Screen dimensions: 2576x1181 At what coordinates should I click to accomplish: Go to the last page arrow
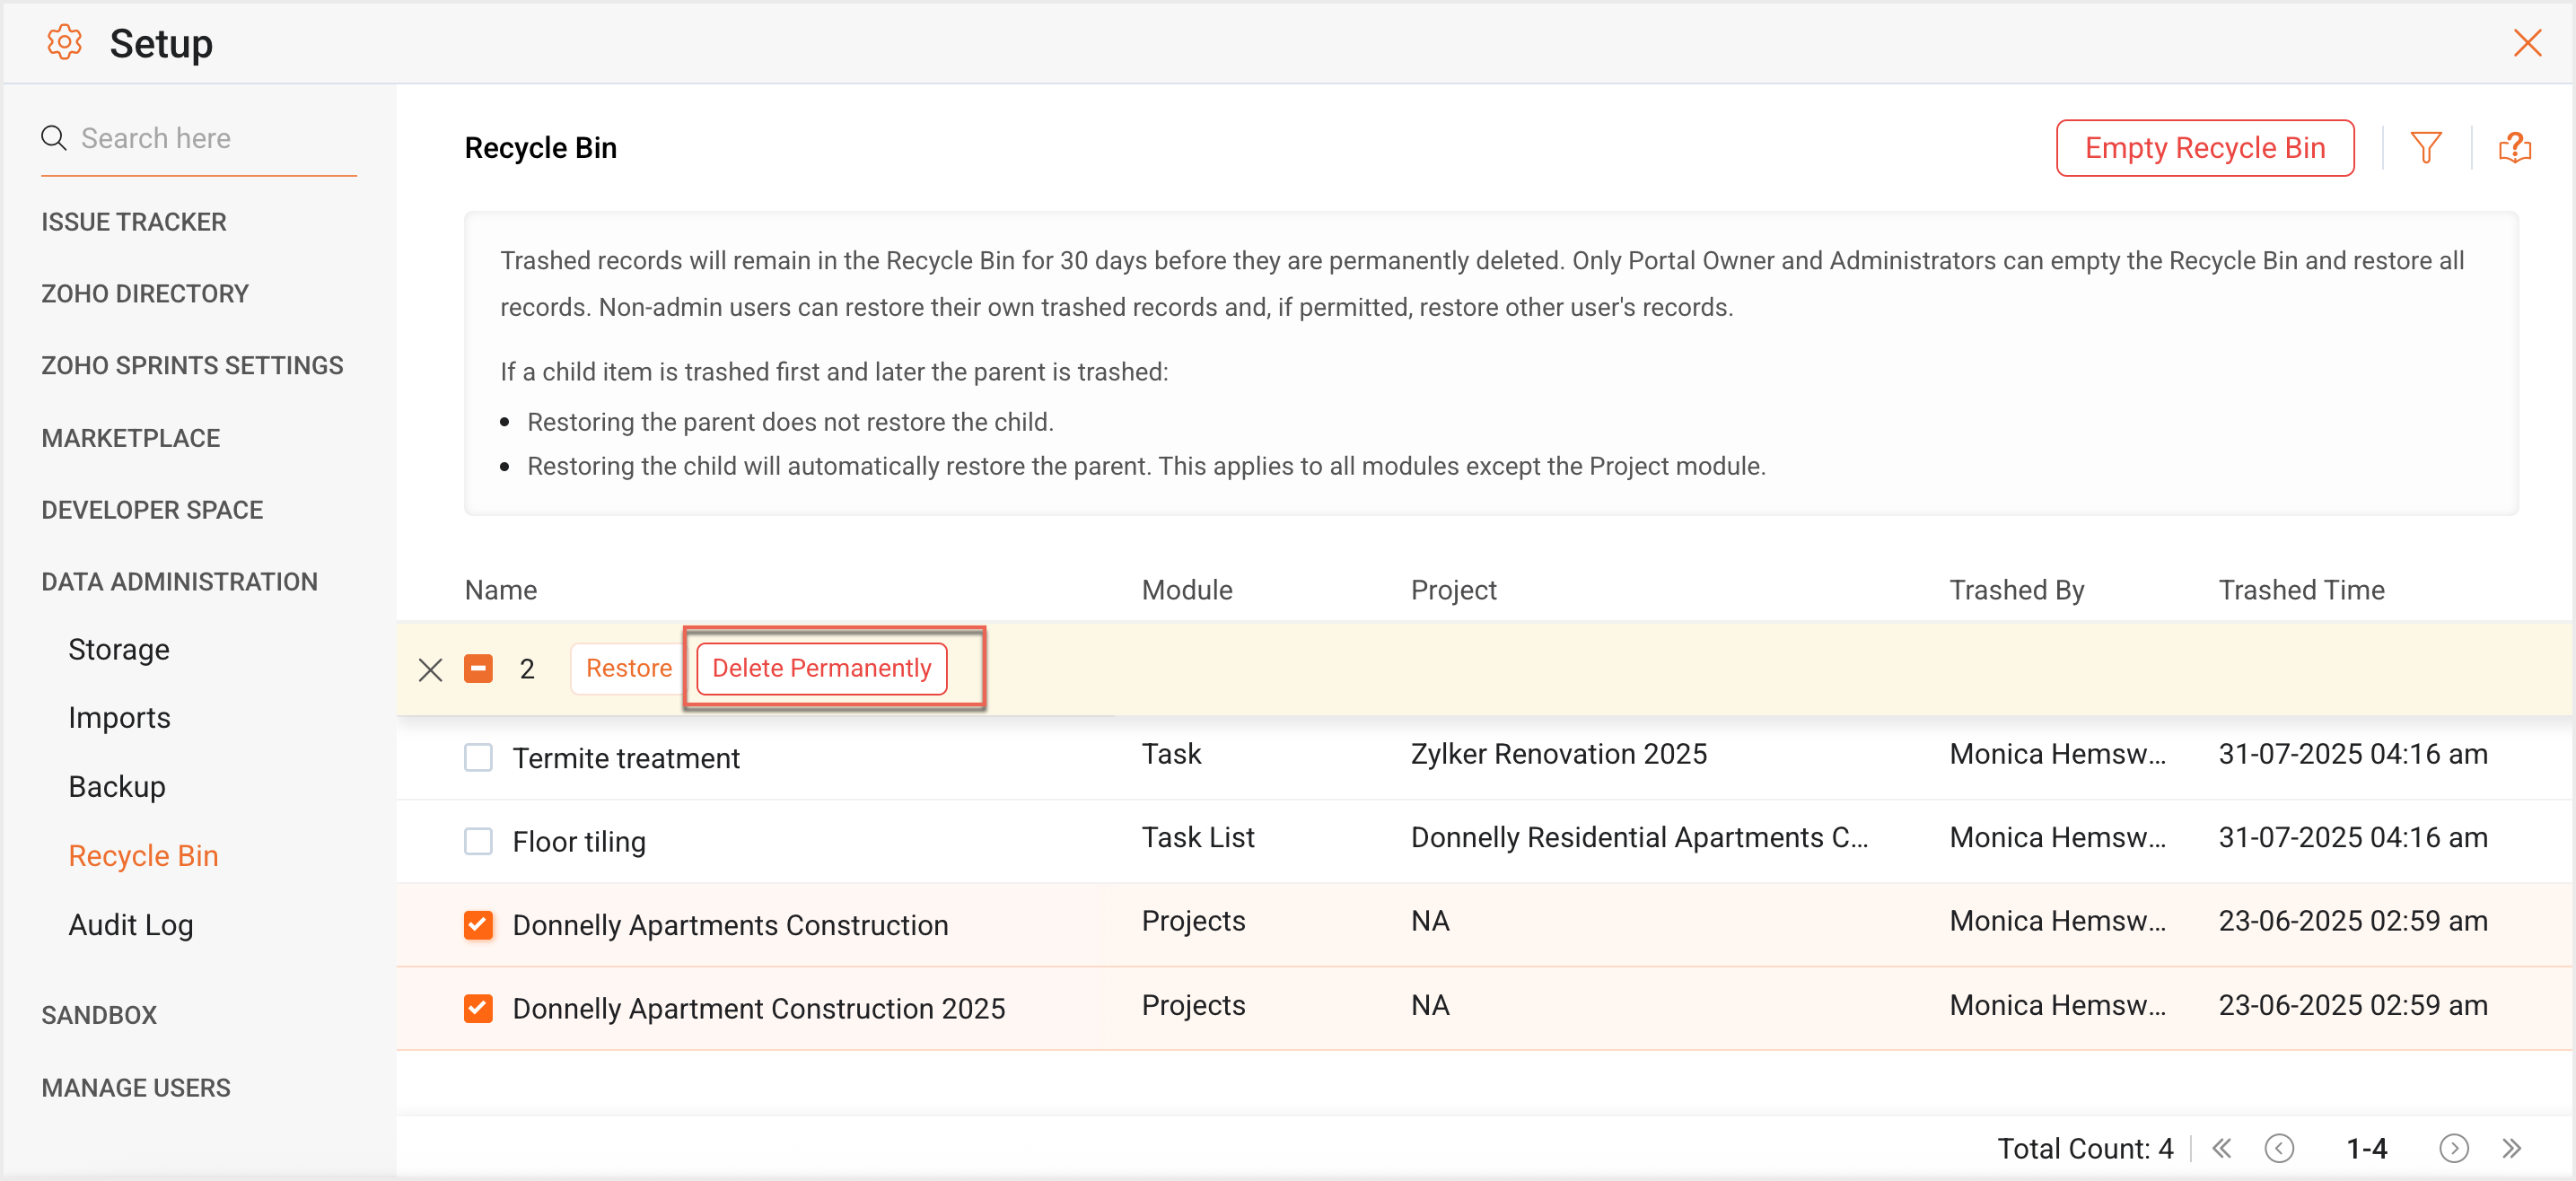pos(2511,1148)
